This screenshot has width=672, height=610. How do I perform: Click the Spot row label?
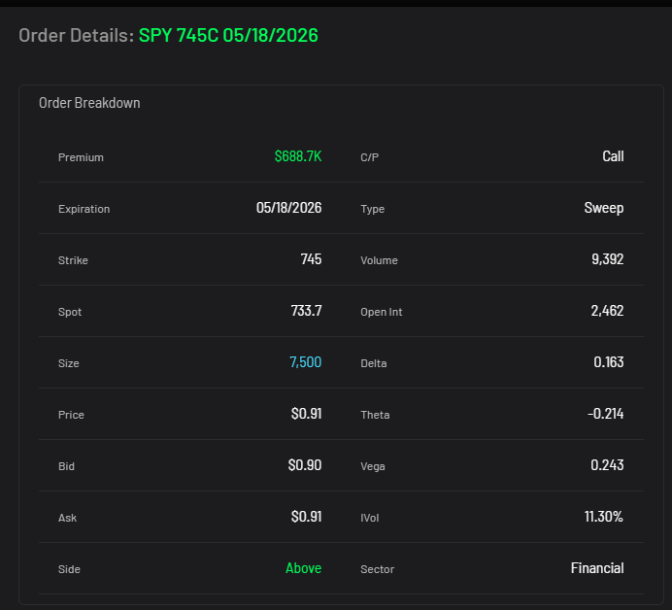[70, 312]
